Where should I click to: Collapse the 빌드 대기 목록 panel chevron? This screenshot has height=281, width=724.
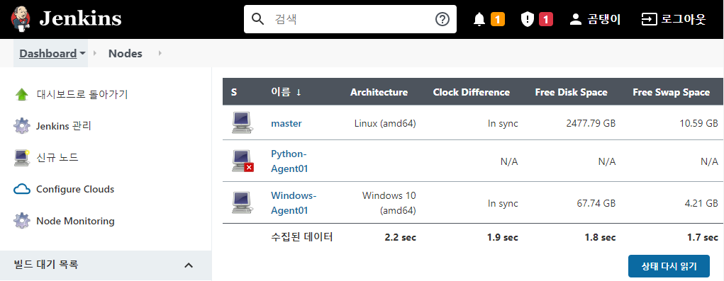coord(189,265)
